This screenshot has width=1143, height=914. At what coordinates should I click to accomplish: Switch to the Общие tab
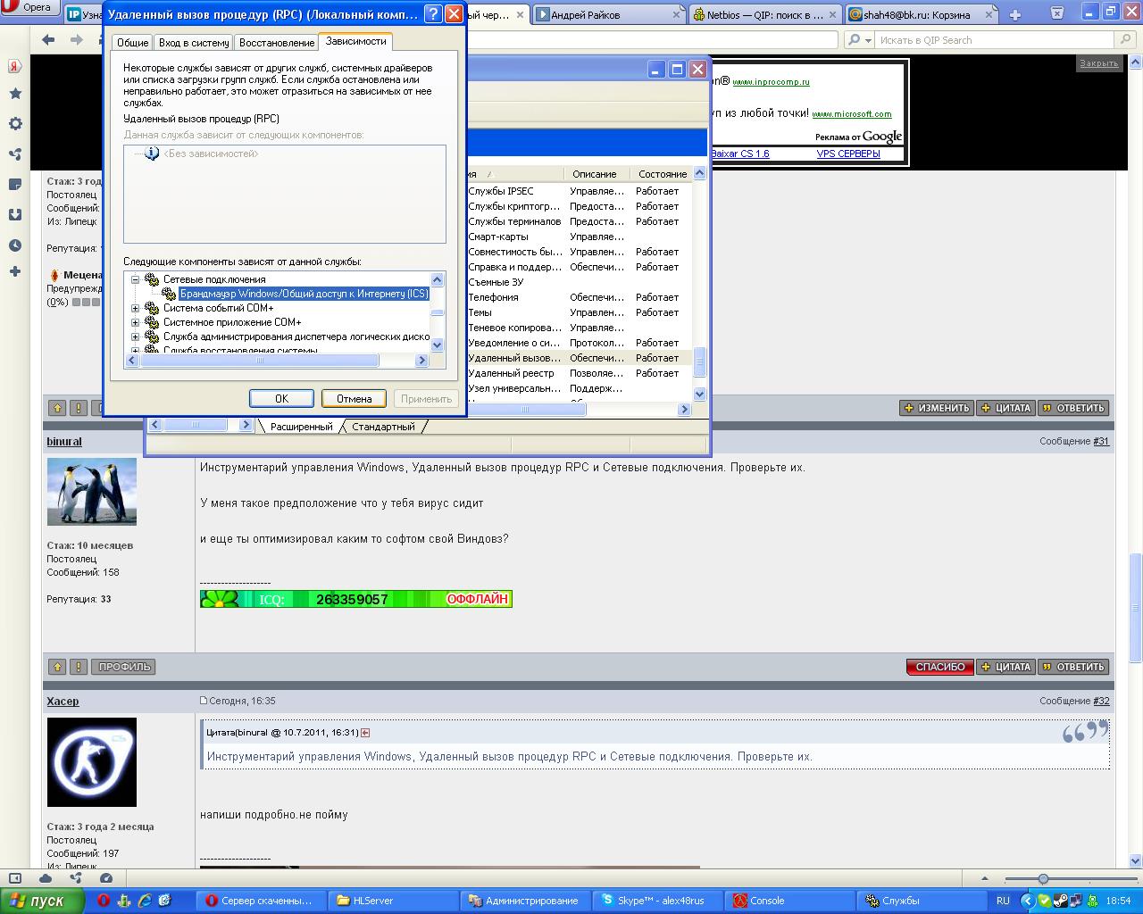click(133, 43)
